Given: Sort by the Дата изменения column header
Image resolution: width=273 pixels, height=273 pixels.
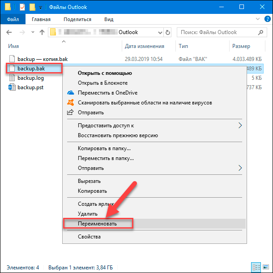Looking at the screenshot, I should pyautogui.click(x=145, y=46).
